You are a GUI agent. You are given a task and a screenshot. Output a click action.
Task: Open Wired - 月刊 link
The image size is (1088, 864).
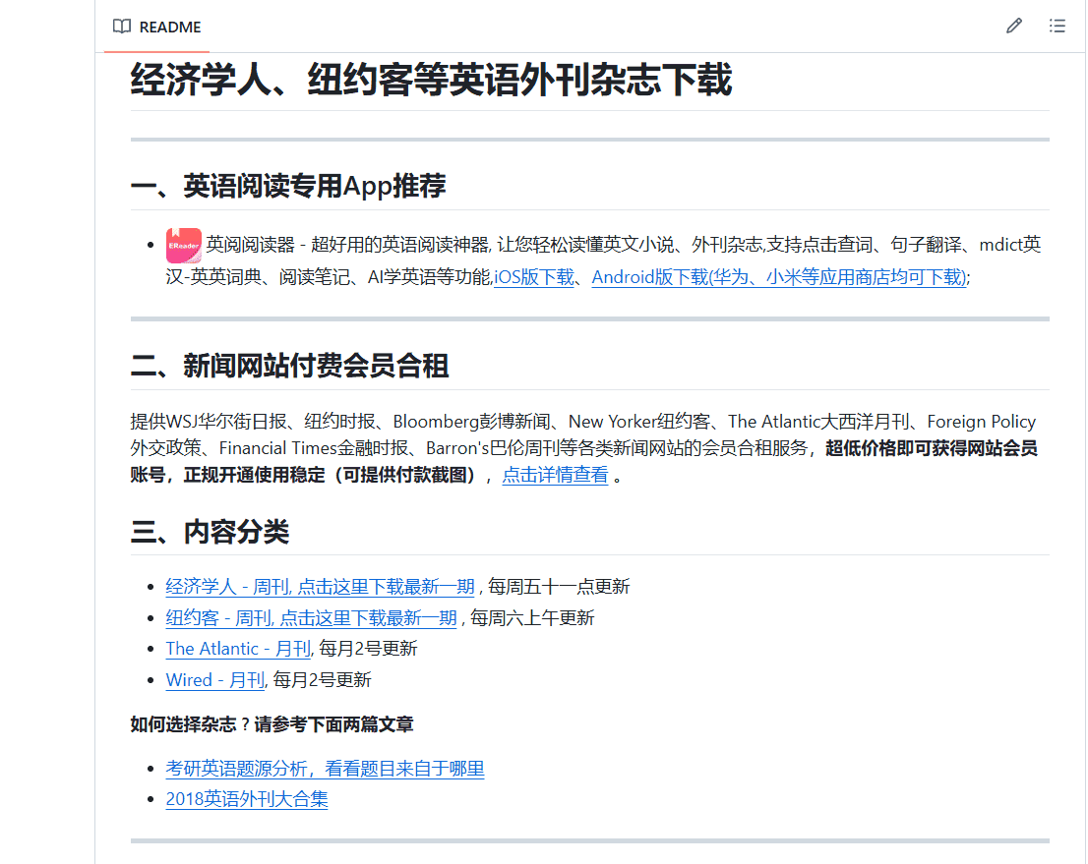tap(215, 679)
